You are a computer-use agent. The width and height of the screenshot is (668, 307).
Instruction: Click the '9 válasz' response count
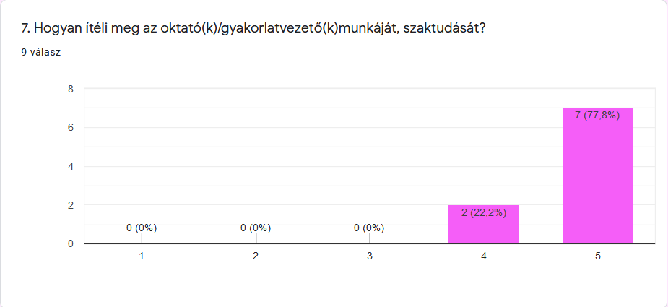click(41, 52)
